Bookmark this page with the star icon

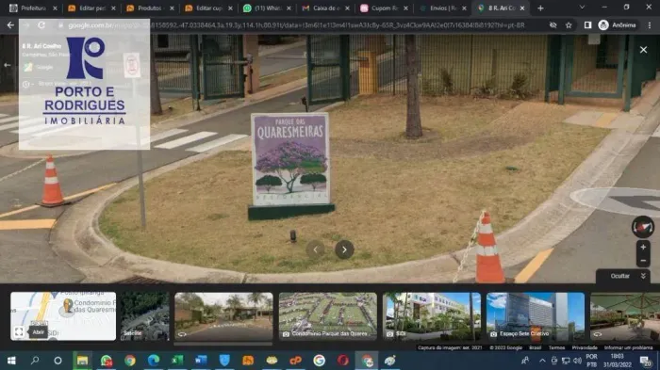coord(569,25)
